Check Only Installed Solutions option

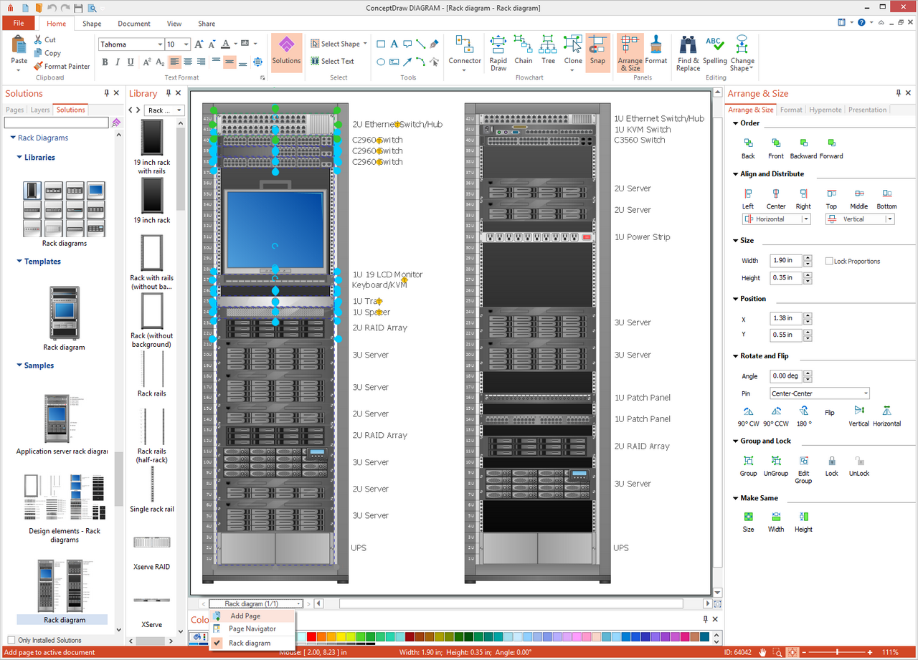pos(11,640)
